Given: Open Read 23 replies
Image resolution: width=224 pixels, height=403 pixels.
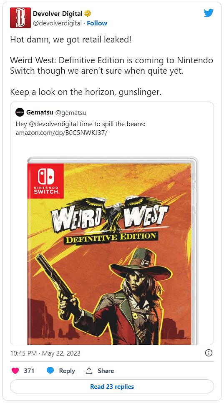Looking at the screenshot, I should pos(112,386).
